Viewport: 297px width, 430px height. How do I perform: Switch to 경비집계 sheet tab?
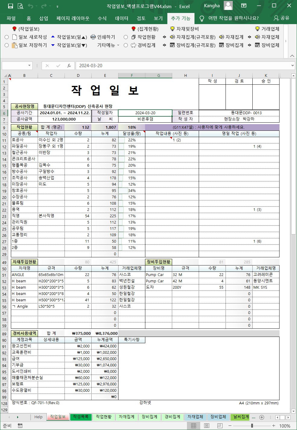pos(172,417)
